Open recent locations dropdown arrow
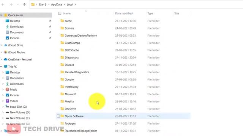This screenshot has height=136, width=243. (x=18, y=5)
